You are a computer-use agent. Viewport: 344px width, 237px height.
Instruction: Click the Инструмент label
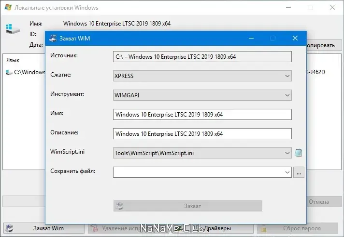click(67, 94)
